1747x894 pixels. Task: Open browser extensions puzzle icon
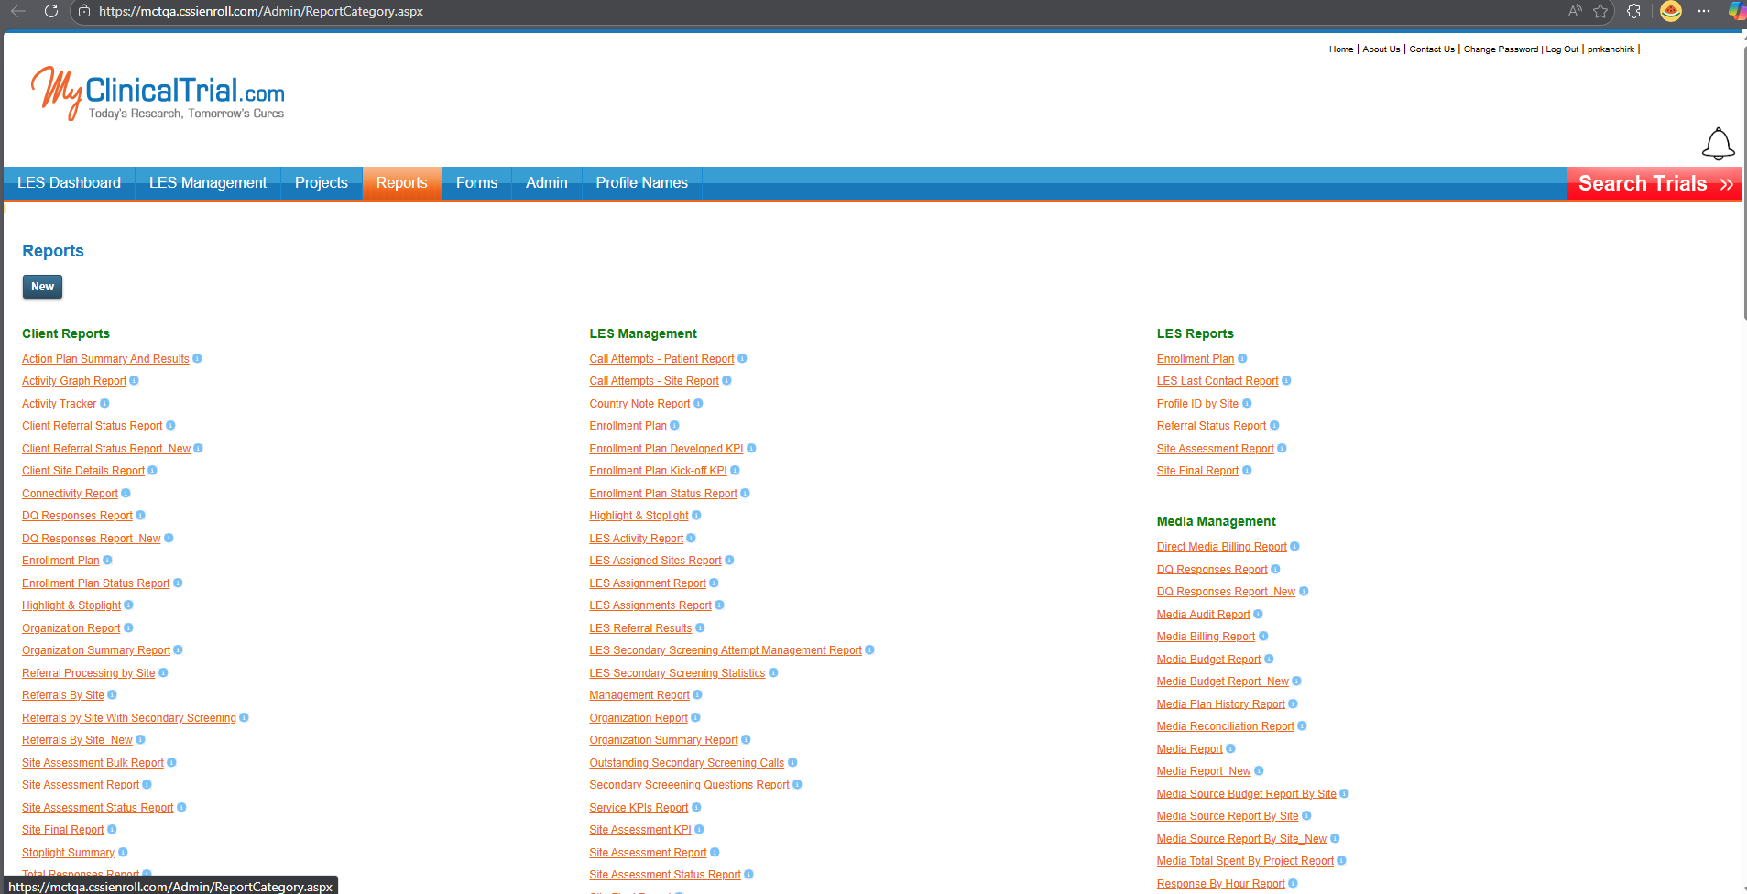point(1634,11)
